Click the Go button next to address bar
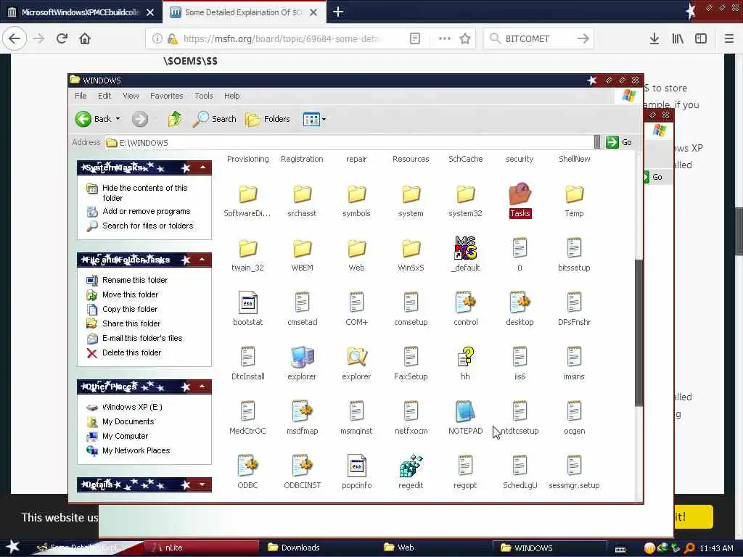This screenshot has height=557, width=743. [619, 142]
